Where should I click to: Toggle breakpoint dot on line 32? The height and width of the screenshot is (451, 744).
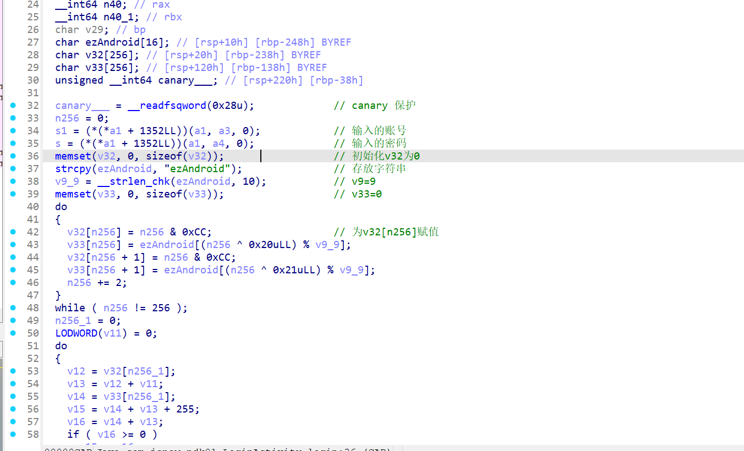click(x=13, y=106)
